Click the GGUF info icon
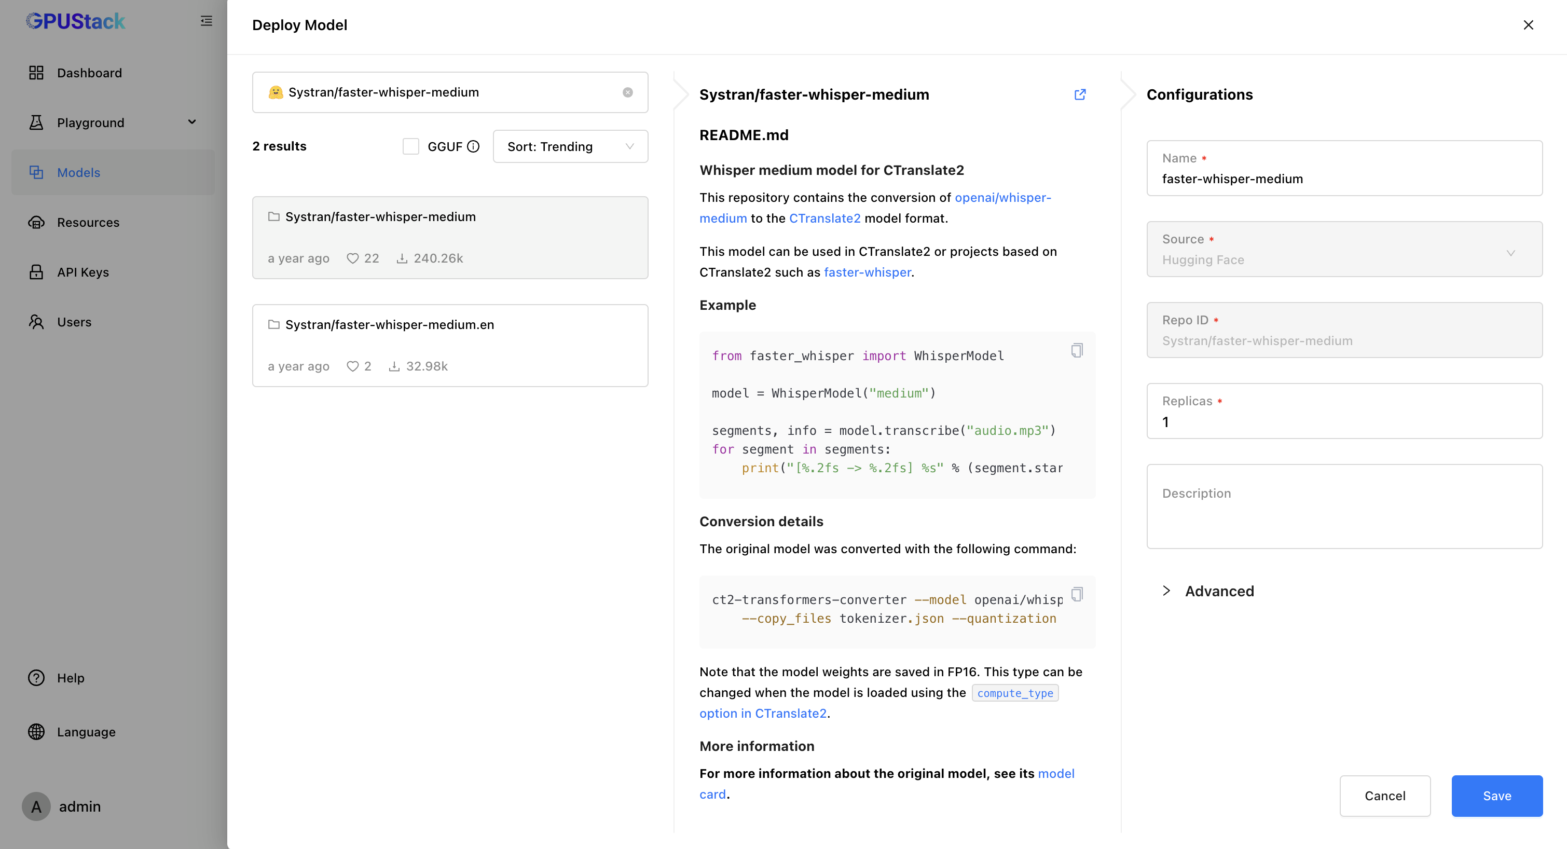 (473, 147)
